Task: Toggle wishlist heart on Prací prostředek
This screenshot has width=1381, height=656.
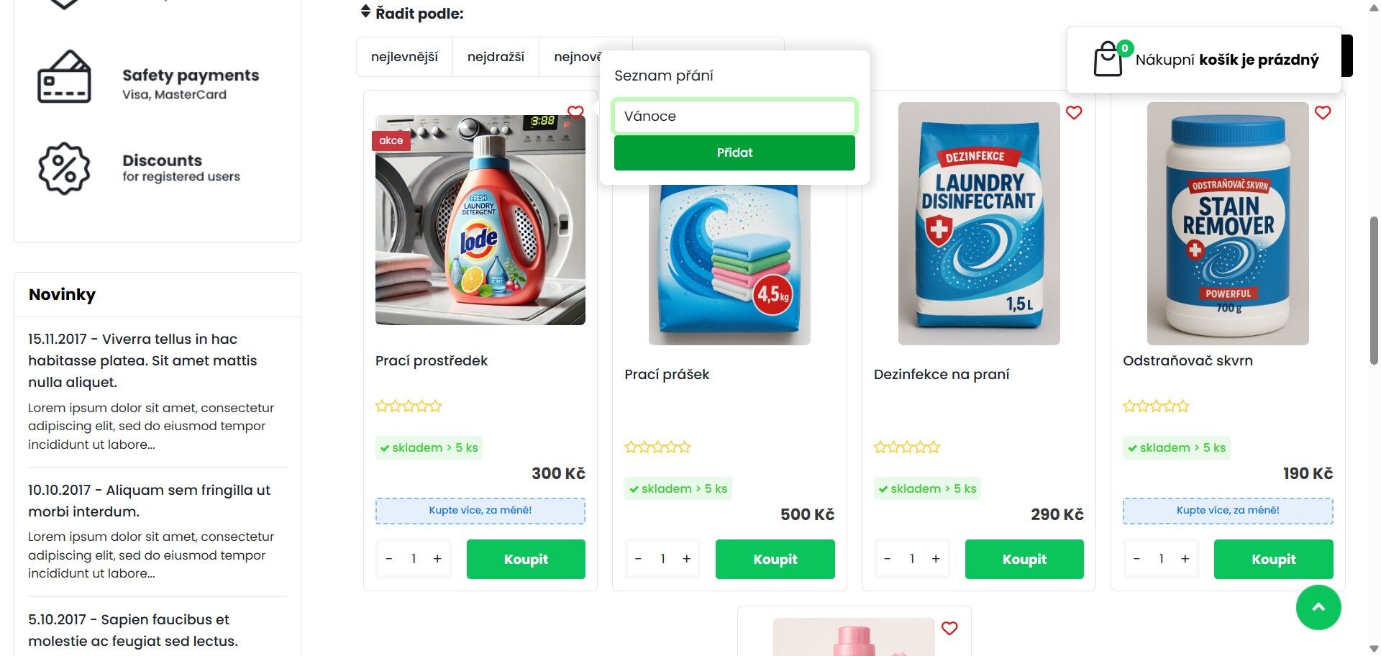Action: [575, 113]
